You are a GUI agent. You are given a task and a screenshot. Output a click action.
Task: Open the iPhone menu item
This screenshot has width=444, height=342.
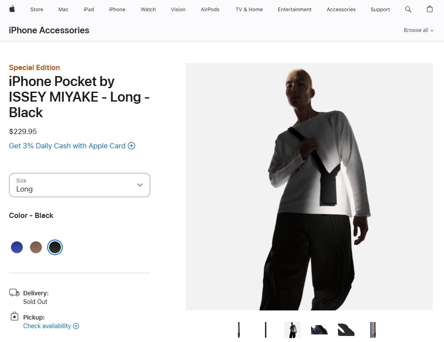pos(117,10)
